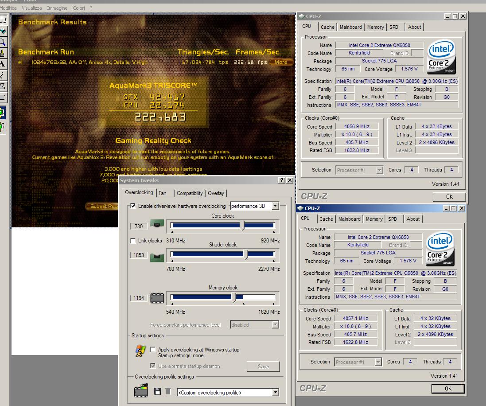Switch to the Overlay tab

[x=216, y=193]
